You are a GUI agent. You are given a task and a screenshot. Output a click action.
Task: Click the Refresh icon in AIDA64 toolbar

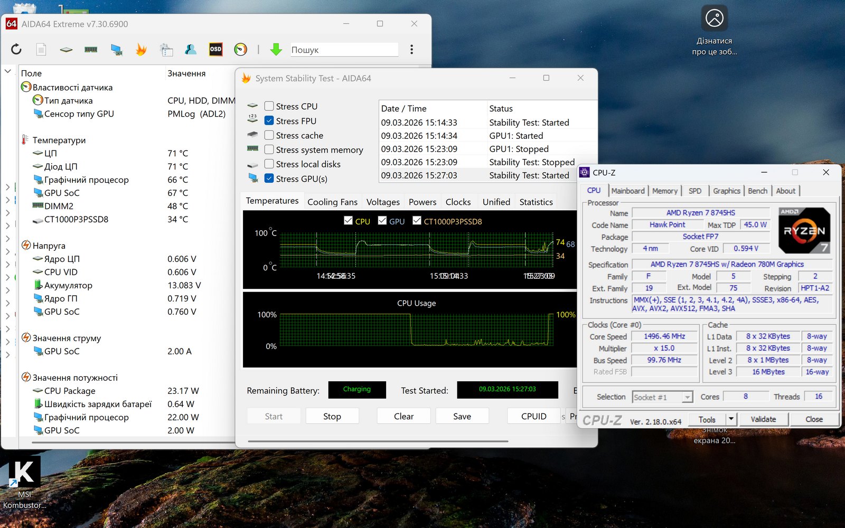point(16,50)
